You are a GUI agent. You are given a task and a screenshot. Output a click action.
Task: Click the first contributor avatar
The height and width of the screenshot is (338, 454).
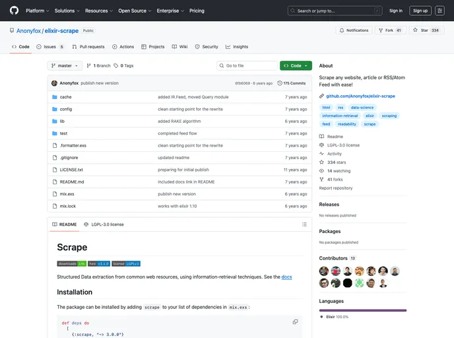pos(324,271)
